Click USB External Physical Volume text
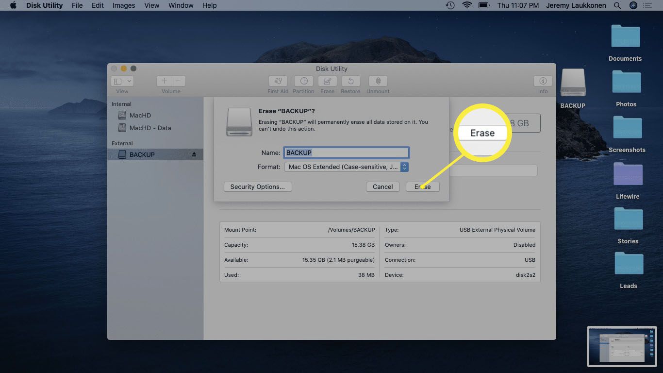 tap(497, 230)
